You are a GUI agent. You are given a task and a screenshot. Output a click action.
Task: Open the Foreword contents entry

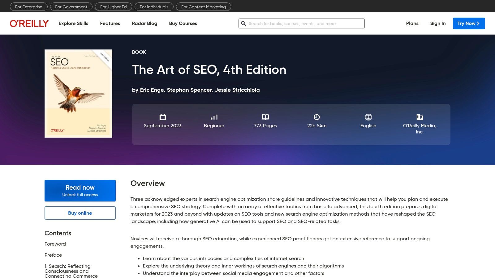(x=55, y=244)
